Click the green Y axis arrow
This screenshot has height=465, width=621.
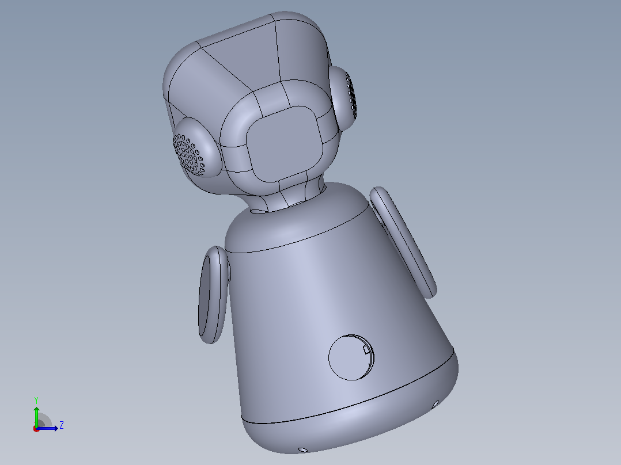pyautogui.click(x=36, y=416)
